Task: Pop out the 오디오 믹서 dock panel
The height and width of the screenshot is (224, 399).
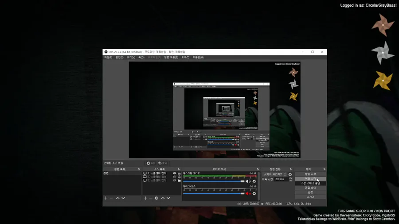Action: pos(258,169)
